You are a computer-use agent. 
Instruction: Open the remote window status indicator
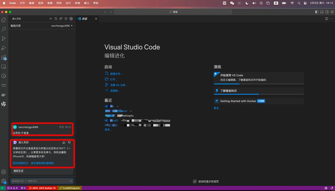[x=2, y=188]
